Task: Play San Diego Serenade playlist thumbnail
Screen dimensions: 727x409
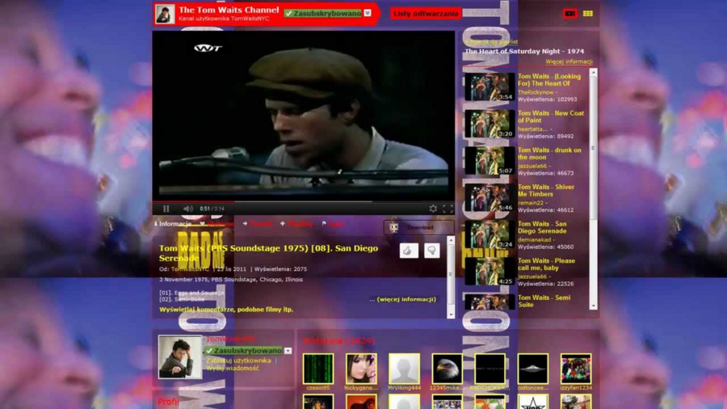Action: tap(490, 234)
